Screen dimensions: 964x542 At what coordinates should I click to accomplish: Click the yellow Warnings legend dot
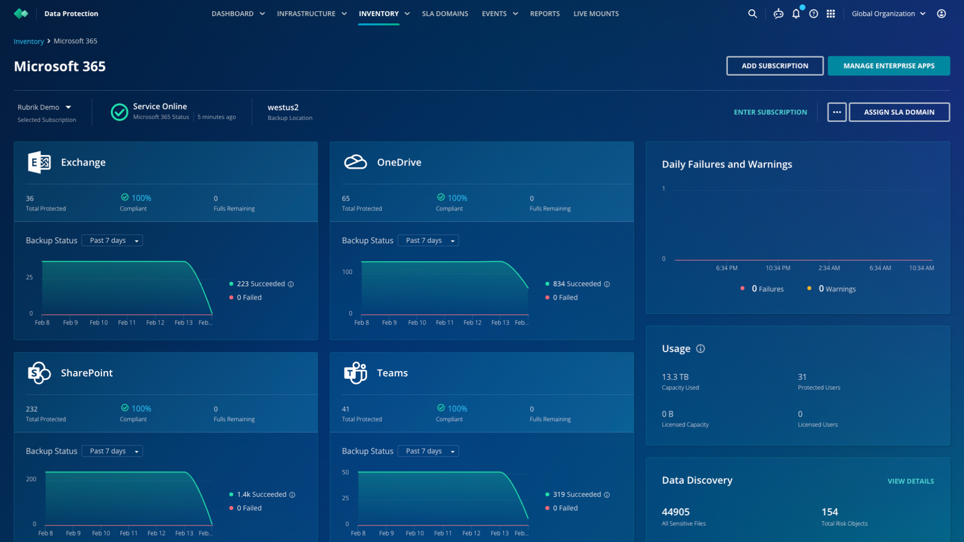point(809,288)
